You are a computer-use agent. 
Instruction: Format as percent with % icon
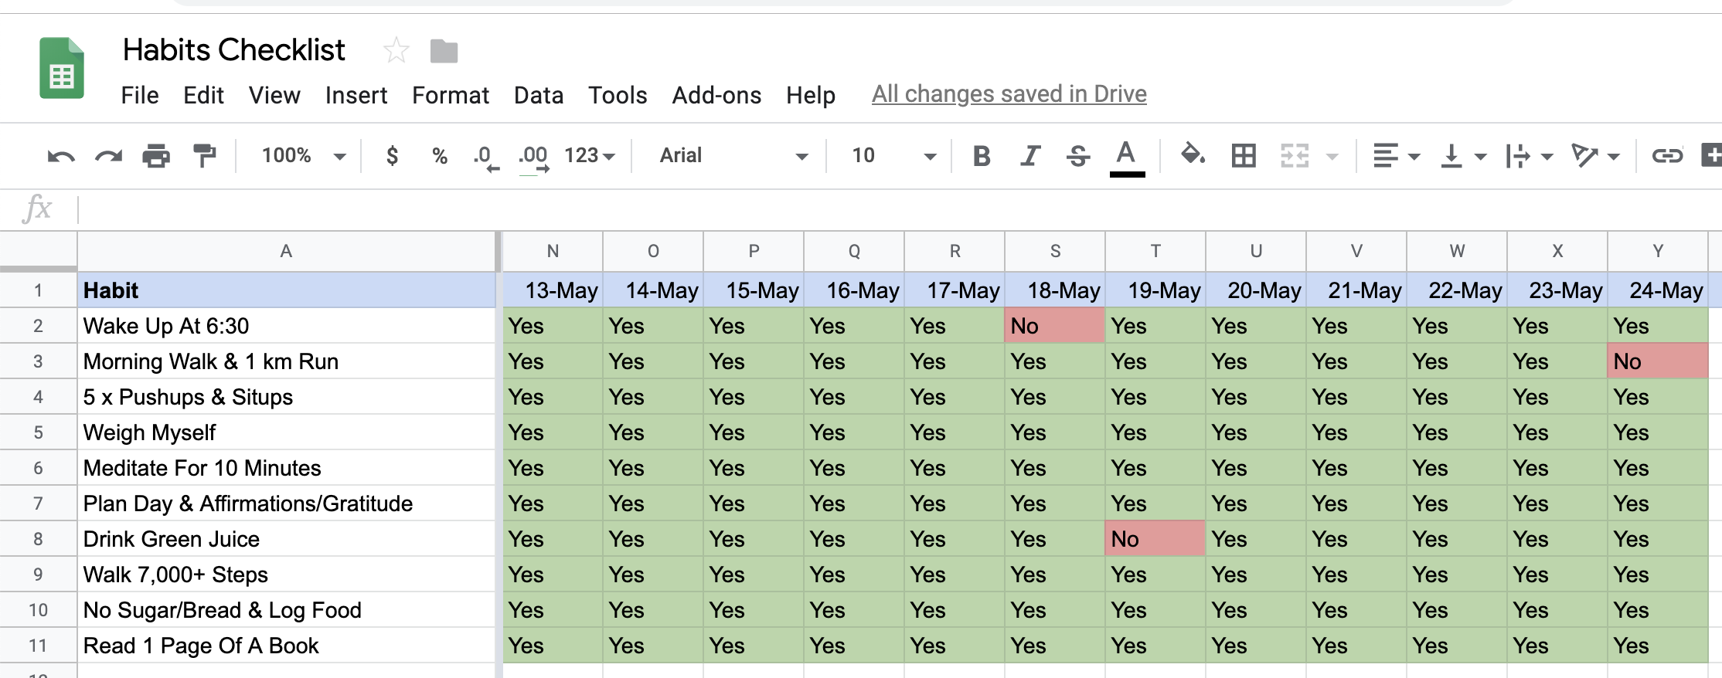point(440,156)
